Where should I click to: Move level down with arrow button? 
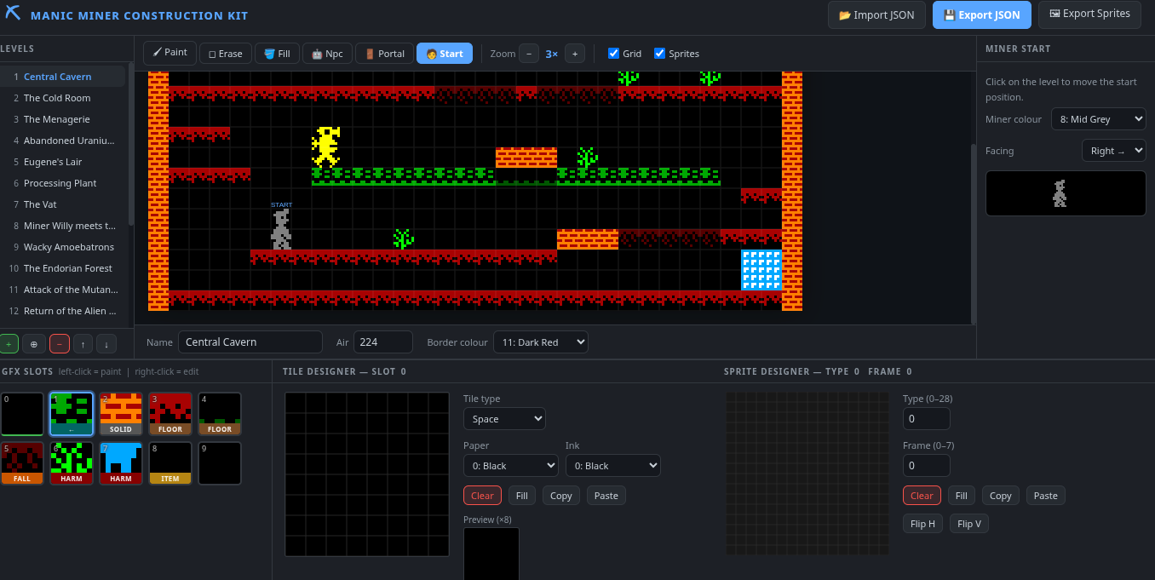coord(106,344)
